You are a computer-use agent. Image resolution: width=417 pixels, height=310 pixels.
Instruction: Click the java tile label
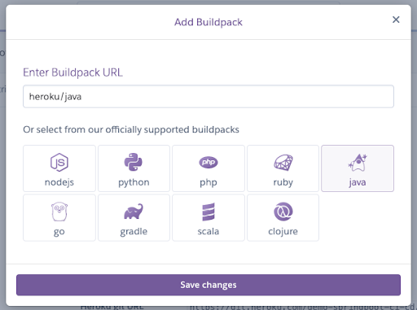click(x=358, y=182)
